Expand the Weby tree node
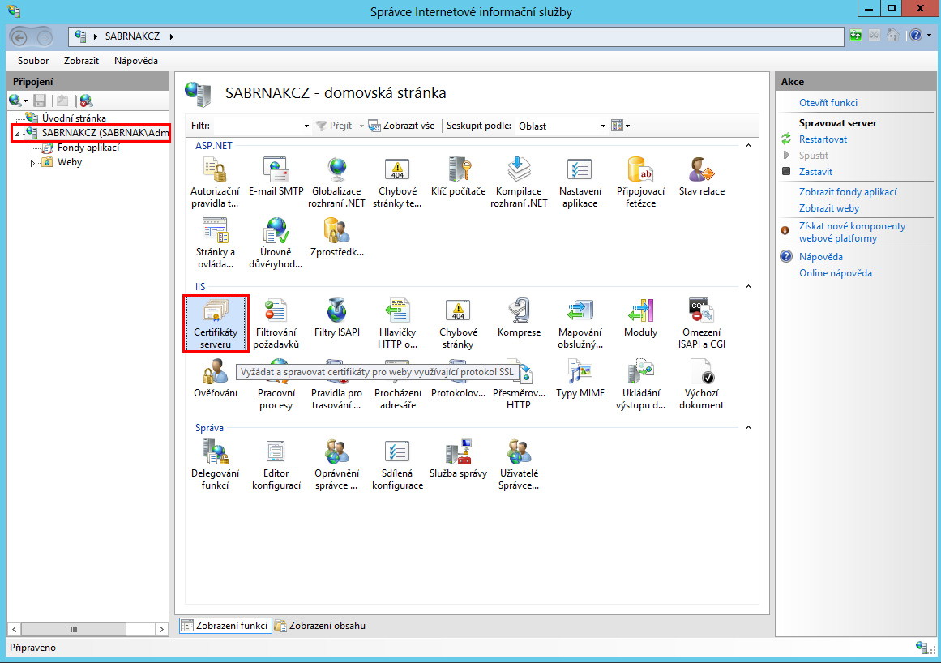This screenshot has width=941, height=663. click(x=33, y=163)
